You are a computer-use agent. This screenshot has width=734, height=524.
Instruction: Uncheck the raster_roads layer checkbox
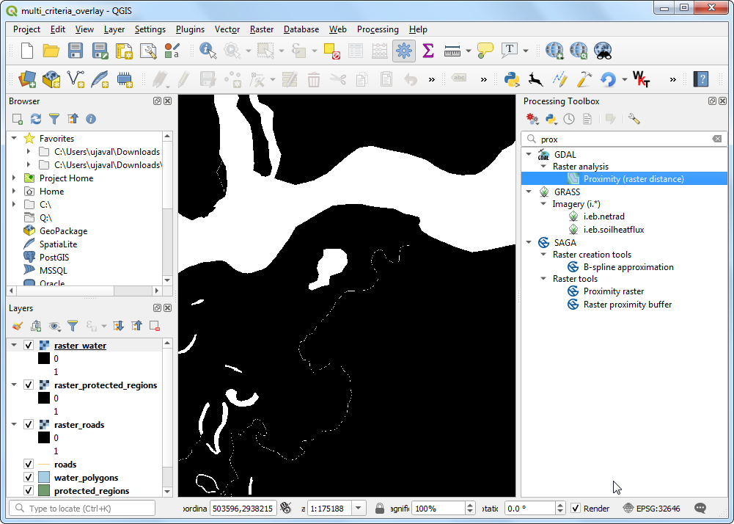[x=29, y=425]
